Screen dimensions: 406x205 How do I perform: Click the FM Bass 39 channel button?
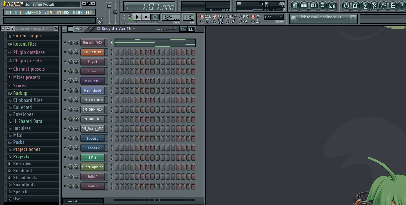pyautogui.click(x=93, y=52)
